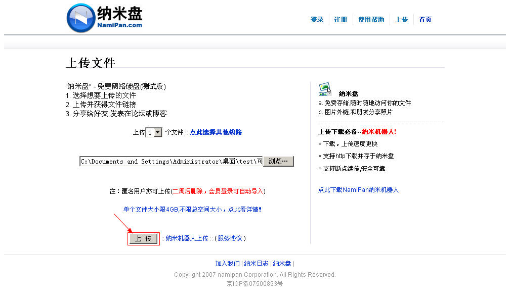Open 纳米机器人上传 link
The width and height of the screenshot is (510, 302).
click(x=187, y=238)
